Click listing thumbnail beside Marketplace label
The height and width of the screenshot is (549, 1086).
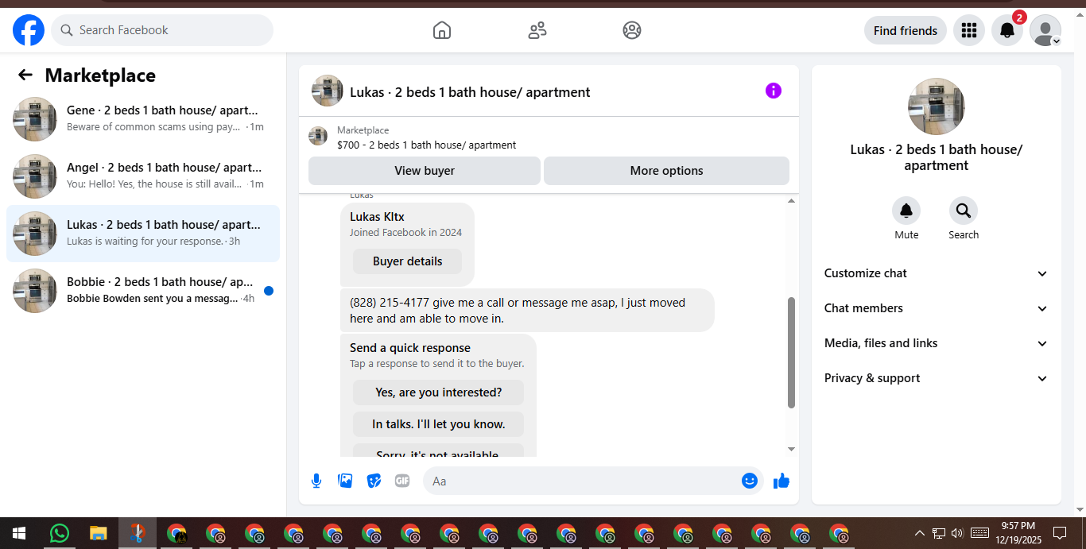318,136
